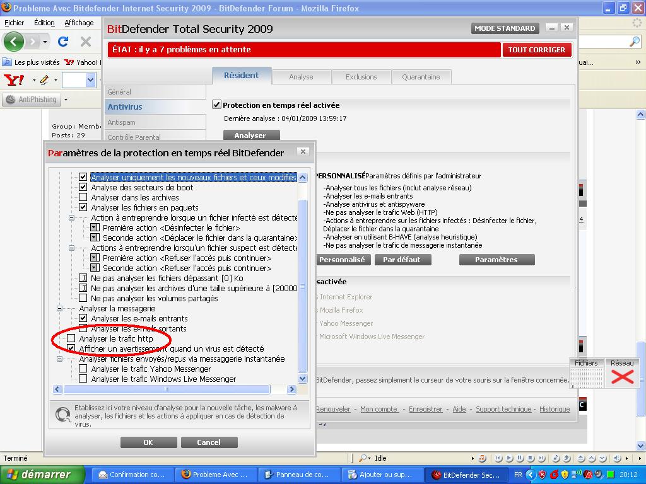Collapse the Analyser la messagerie tree node
The height and width of the screenshot is (484, 646).
point(59,308)
